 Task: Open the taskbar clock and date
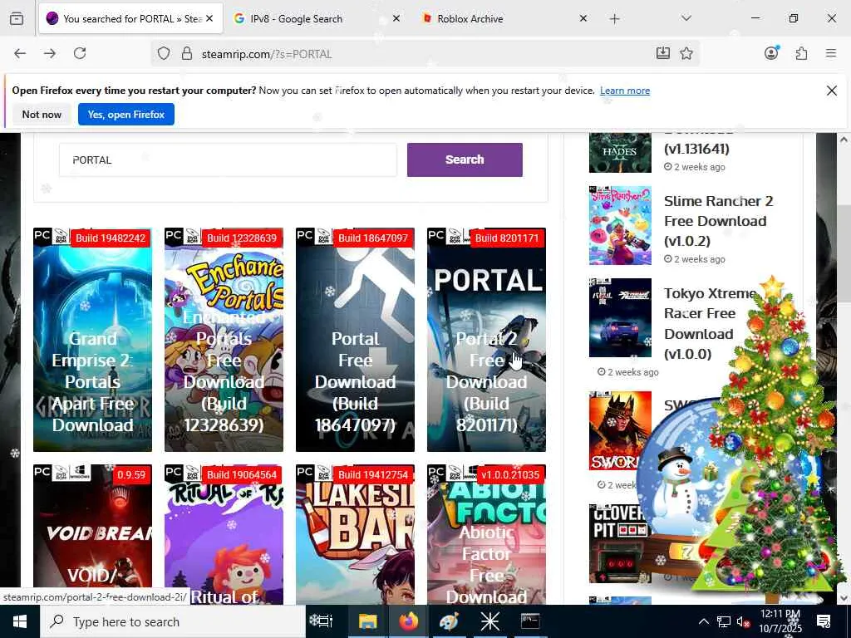click(780, 621)
